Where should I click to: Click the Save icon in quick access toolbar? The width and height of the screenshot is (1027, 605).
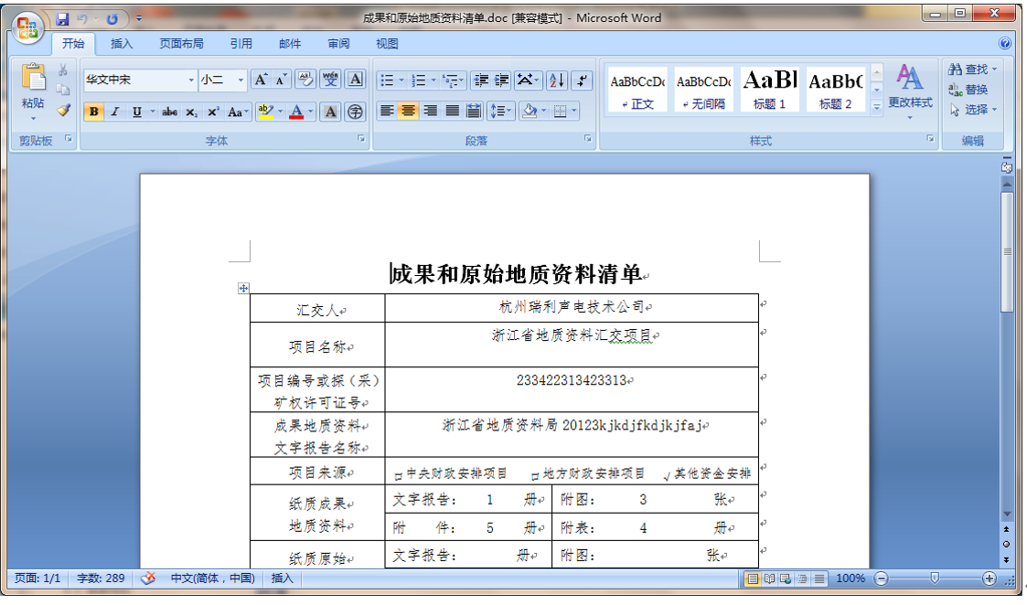(x=62, y=19)
